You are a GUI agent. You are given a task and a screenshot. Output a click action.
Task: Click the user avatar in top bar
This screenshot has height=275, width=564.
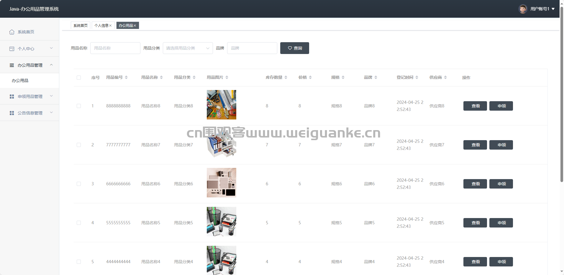(x=523, y=9)
